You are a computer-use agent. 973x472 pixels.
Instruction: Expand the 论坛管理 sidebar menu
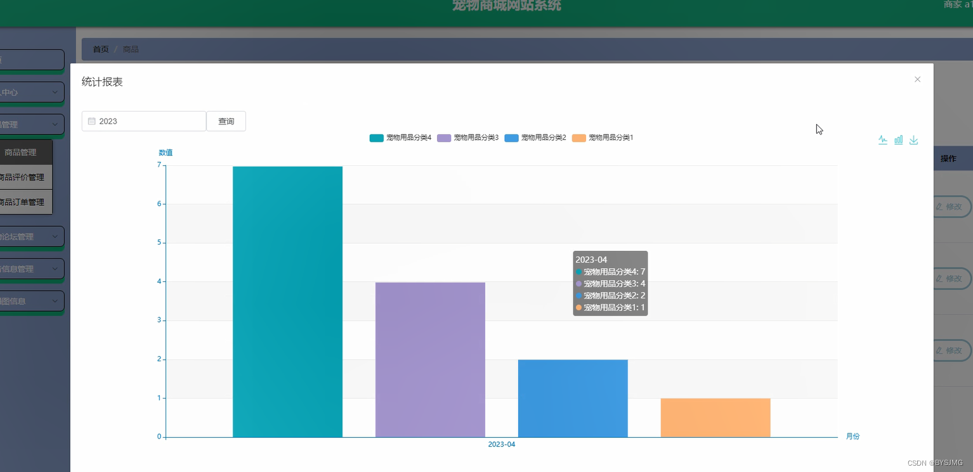pyautogui.click(x=32, y=236)
